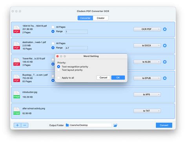Select Range option for 180418-Tra file
This screenshot has width=186, height=143.
click(x=53, y=31)
